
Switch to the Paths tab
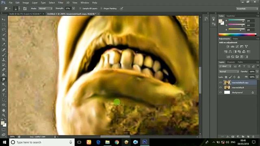click(x=240, y=62)
